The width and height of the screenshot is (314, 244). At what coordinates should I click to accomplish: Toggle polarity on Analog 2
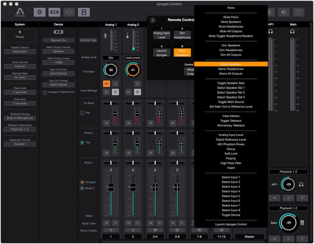pyautogui.click(x=137, y=92)
